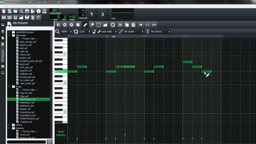Open the 1/16 quantization dropdown

tap(85, 32)
